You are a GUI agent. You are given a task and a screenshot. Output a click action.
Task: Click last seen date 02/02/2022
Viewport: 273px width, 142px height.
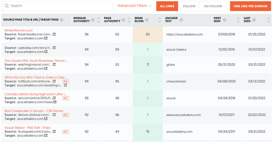click(x=257, y=115)
